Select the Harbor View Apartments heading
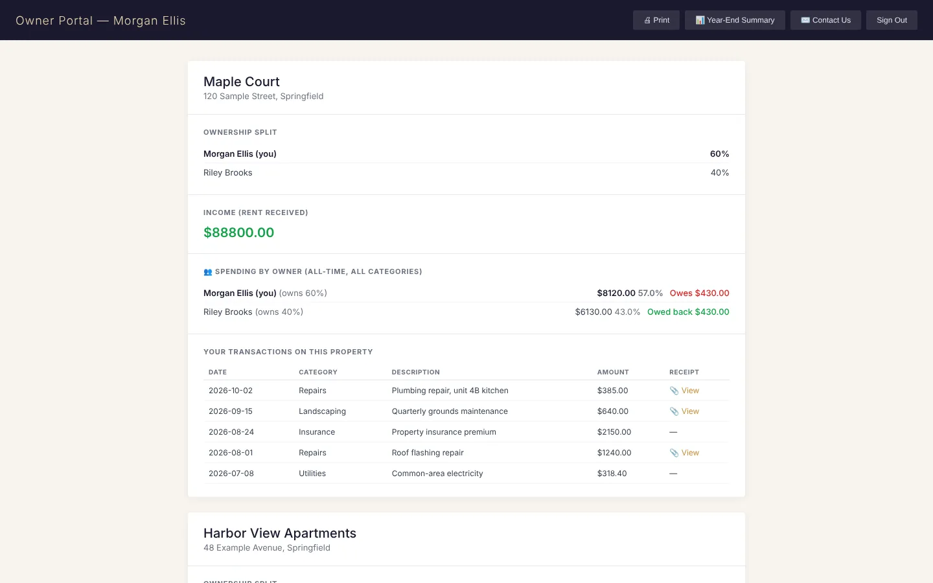Screen dimensions: 933x583 (280, 533)
